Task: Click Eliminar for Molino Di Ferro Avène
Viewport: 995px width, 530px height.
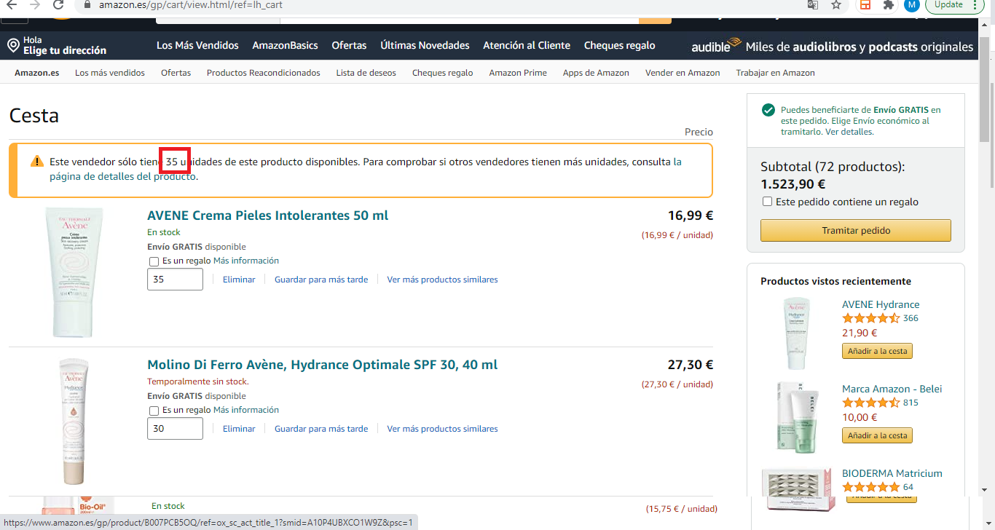Action: (x=239, y=429)
